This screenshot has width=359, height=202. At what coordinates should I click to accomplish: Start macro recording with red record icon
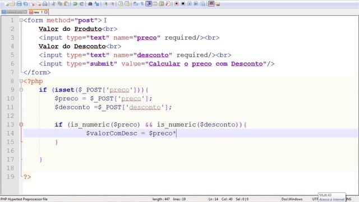click(177, 4)
